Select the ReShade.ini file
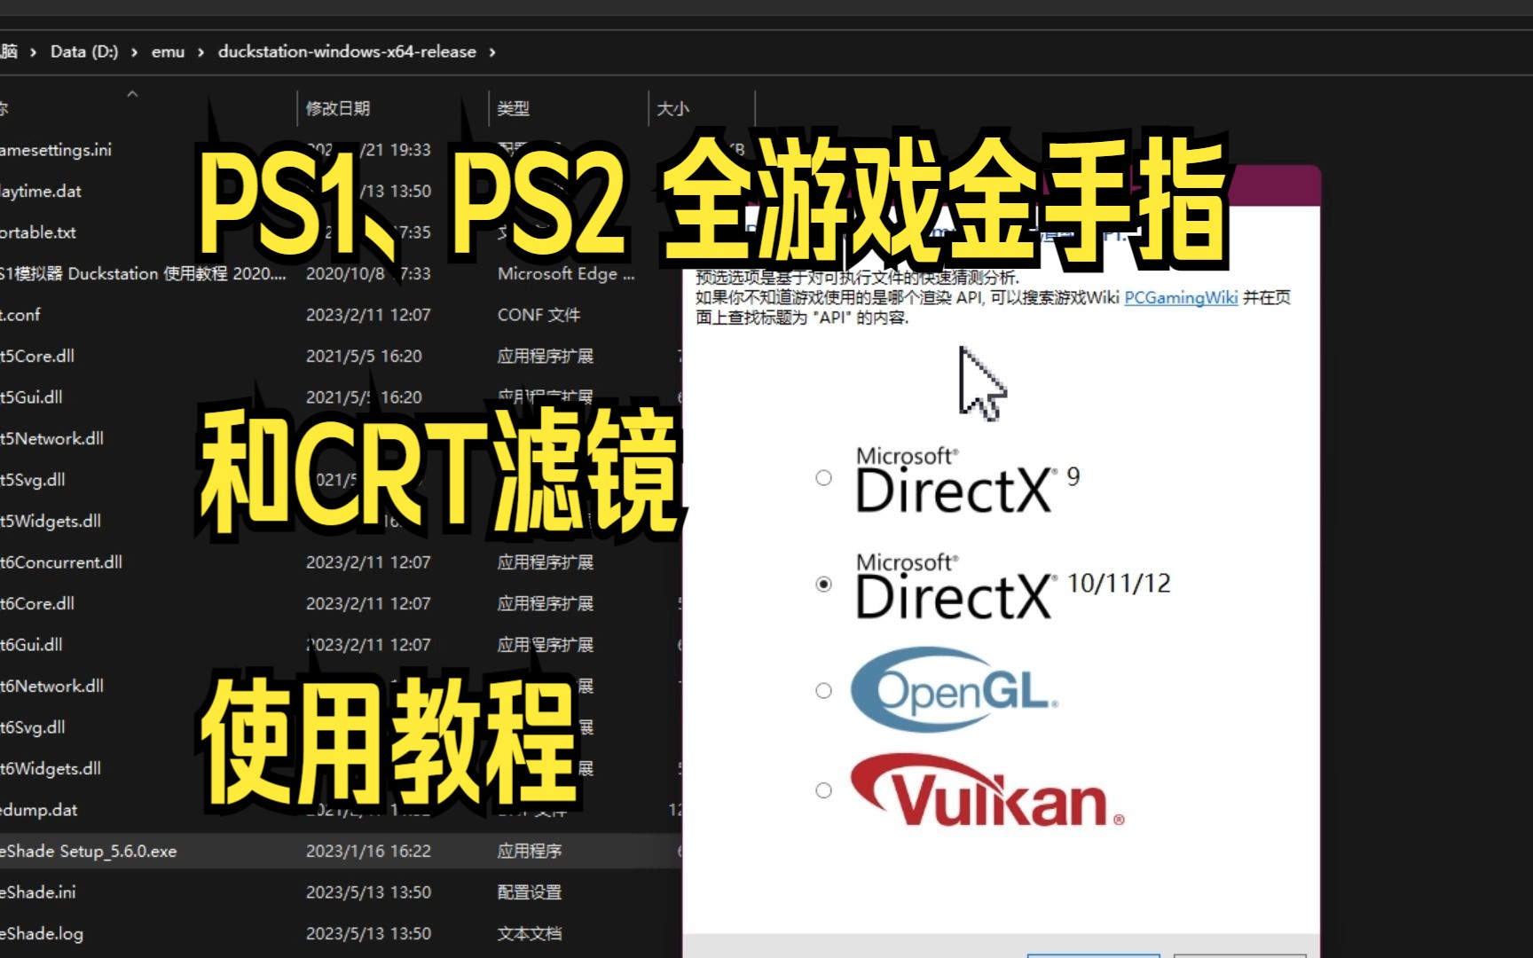 click(x=38, y=892)
